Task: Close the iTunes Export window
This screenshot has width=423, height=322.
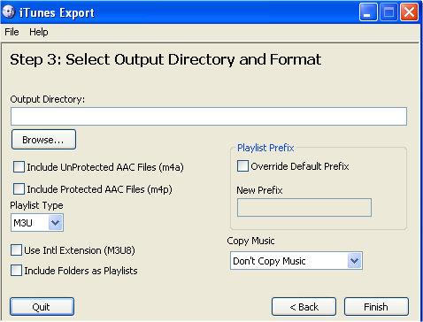Action: click(x=409, y=12)
